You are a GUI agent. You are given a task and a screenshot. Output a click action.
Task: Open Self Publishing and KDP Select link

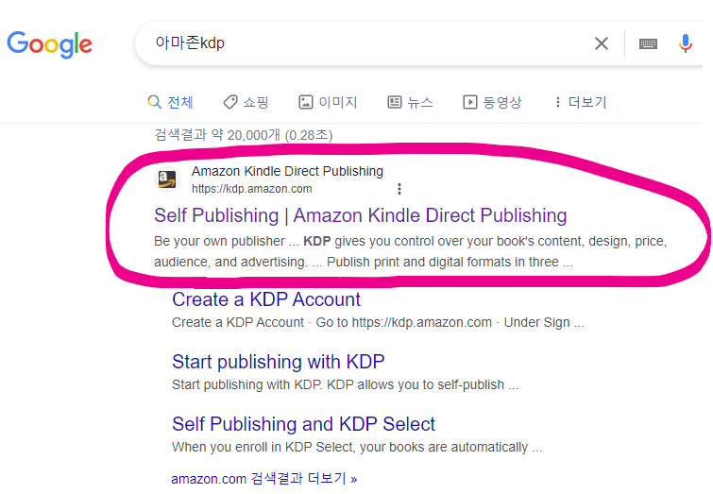[x=303, y=424]
